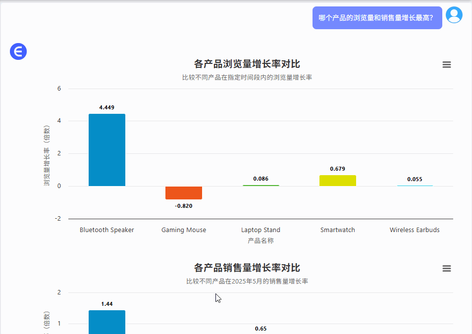Click the Smartwatch axis label
Screen dimensions: 472x334
pyautogui.click(x=337, y=230)
